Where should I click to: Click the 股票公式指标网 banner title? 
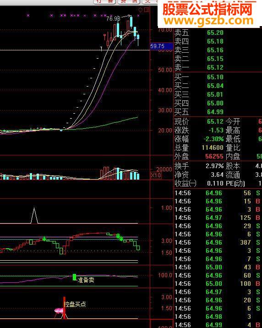click(x=207, y=10)
